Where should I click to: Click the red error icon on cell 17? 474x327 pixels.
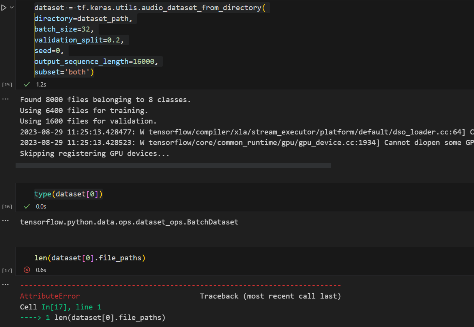[x=27, y=270]
